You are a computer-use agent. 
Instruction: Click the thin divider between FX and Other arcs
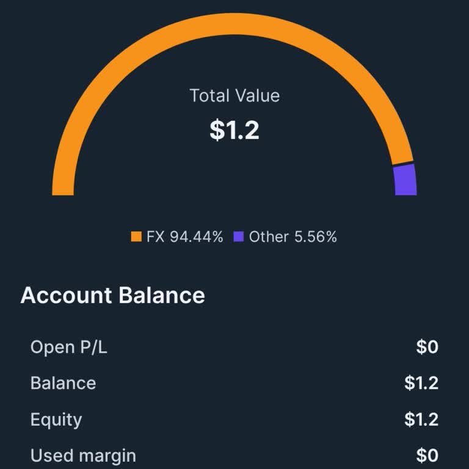click(403, 164)
